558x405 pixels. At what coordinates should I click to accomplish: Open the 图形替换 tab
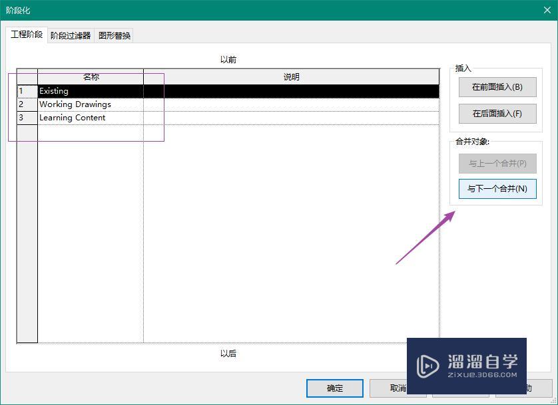115,35
